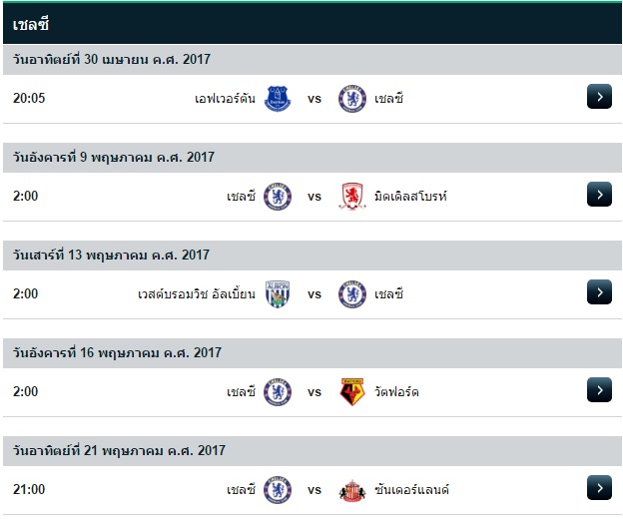Image resolution: width=623 pixels, height=519 pixels.
Task: Click Chelsea crest in the Watford match
Action: pyautogui.click(x=277, y=391)
